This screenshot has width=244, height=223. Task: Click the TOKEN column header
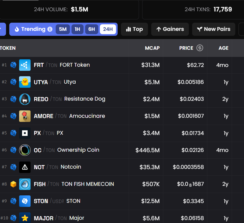pyautogui.click(x=8, y=48)
